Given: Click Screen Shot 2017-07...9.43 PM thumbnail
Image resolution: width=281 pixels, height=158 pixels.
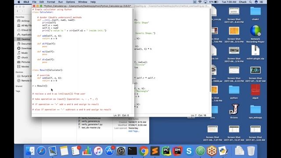Looking at the screenshot, I should (x=234, y=11).
